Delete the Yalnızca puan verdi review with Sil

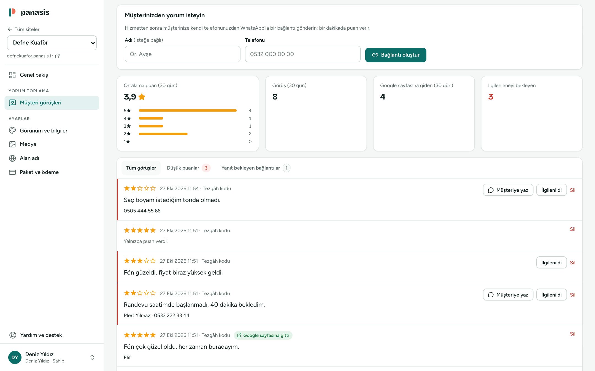pyautogui.click(x=572, y=229)
